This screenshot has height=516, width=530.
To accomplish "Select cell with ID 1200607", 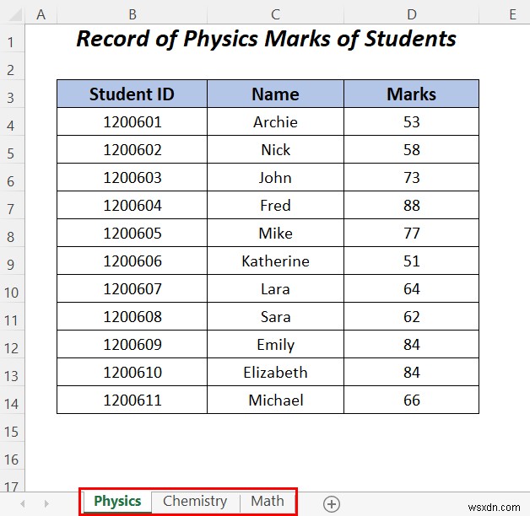I will (132, 288).
